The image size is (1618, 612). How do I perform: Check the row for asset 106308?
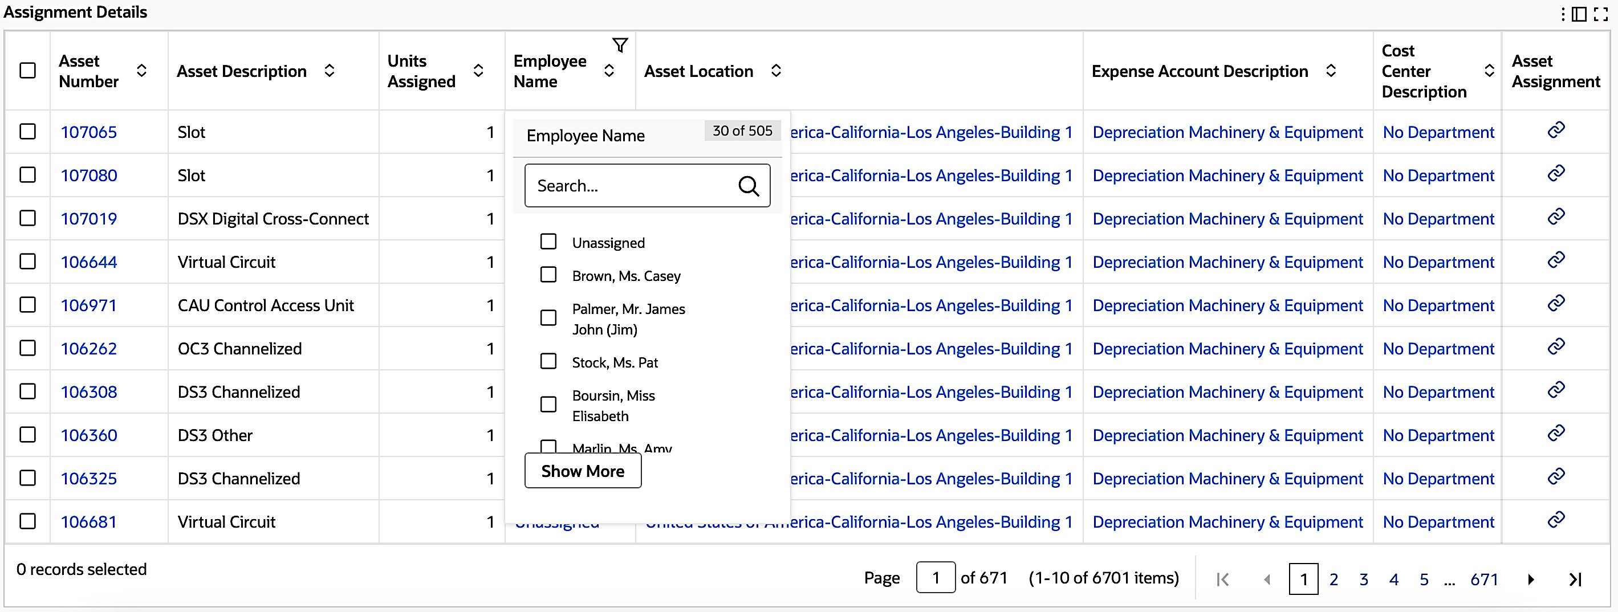27,391
